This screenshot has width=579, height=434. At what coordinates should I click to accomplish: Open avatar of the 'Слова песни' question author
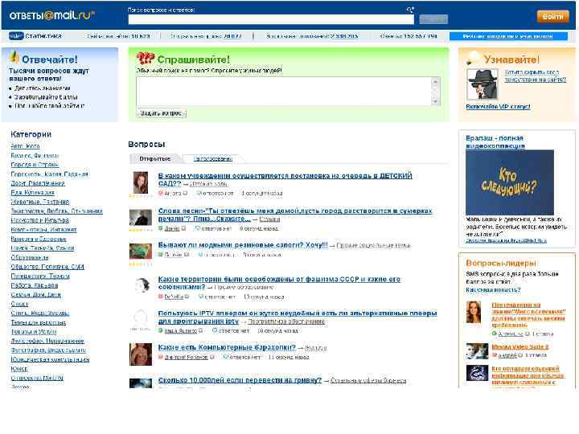point(140,217)
